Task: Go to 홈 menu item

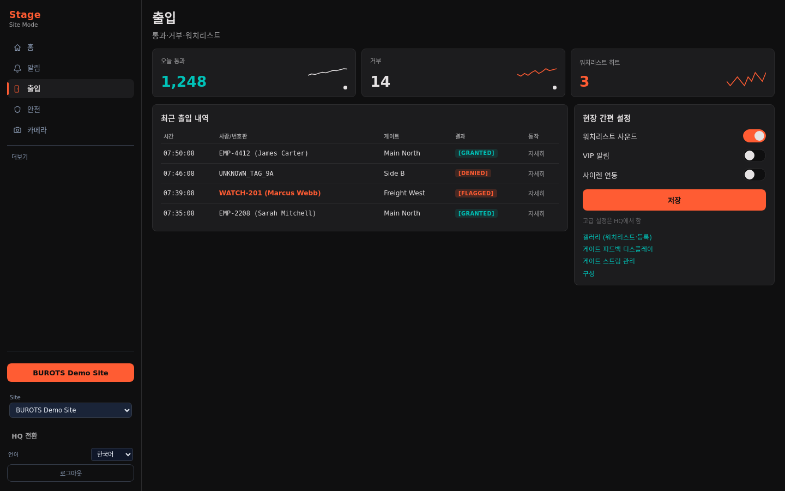Action: click(x=70, y=47)
